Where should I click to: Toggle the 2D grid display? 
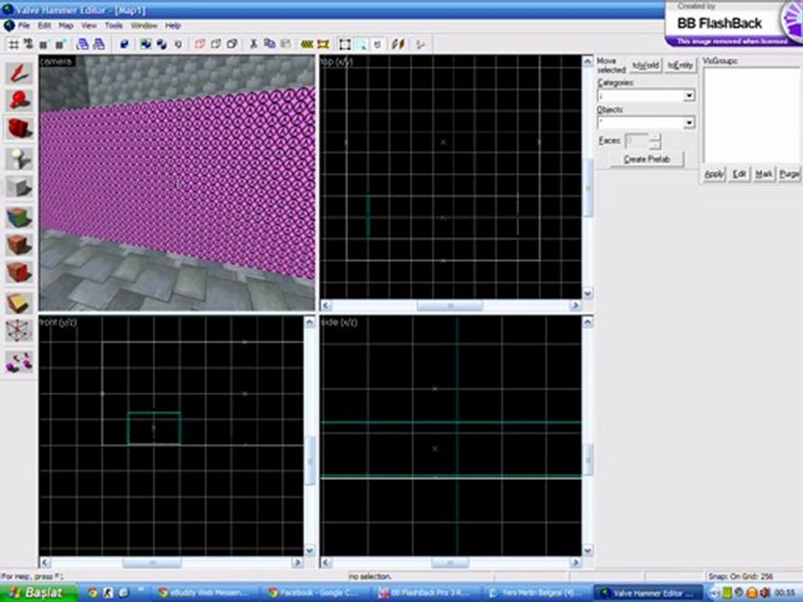coord(14,43)
